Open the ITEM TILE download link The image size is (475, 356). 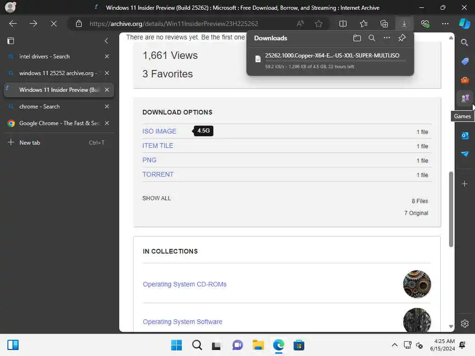coord(158,146)
